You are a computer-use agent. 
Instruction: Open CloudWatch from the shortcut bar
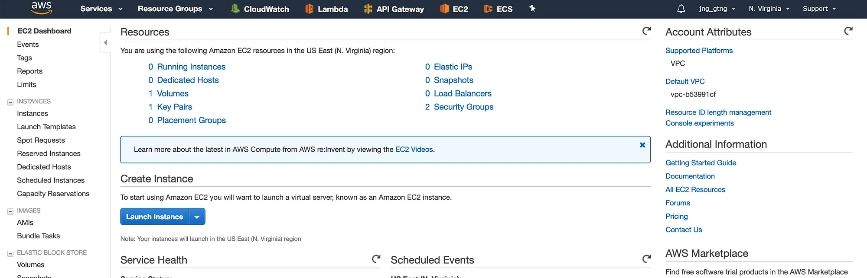pos(260,9)
